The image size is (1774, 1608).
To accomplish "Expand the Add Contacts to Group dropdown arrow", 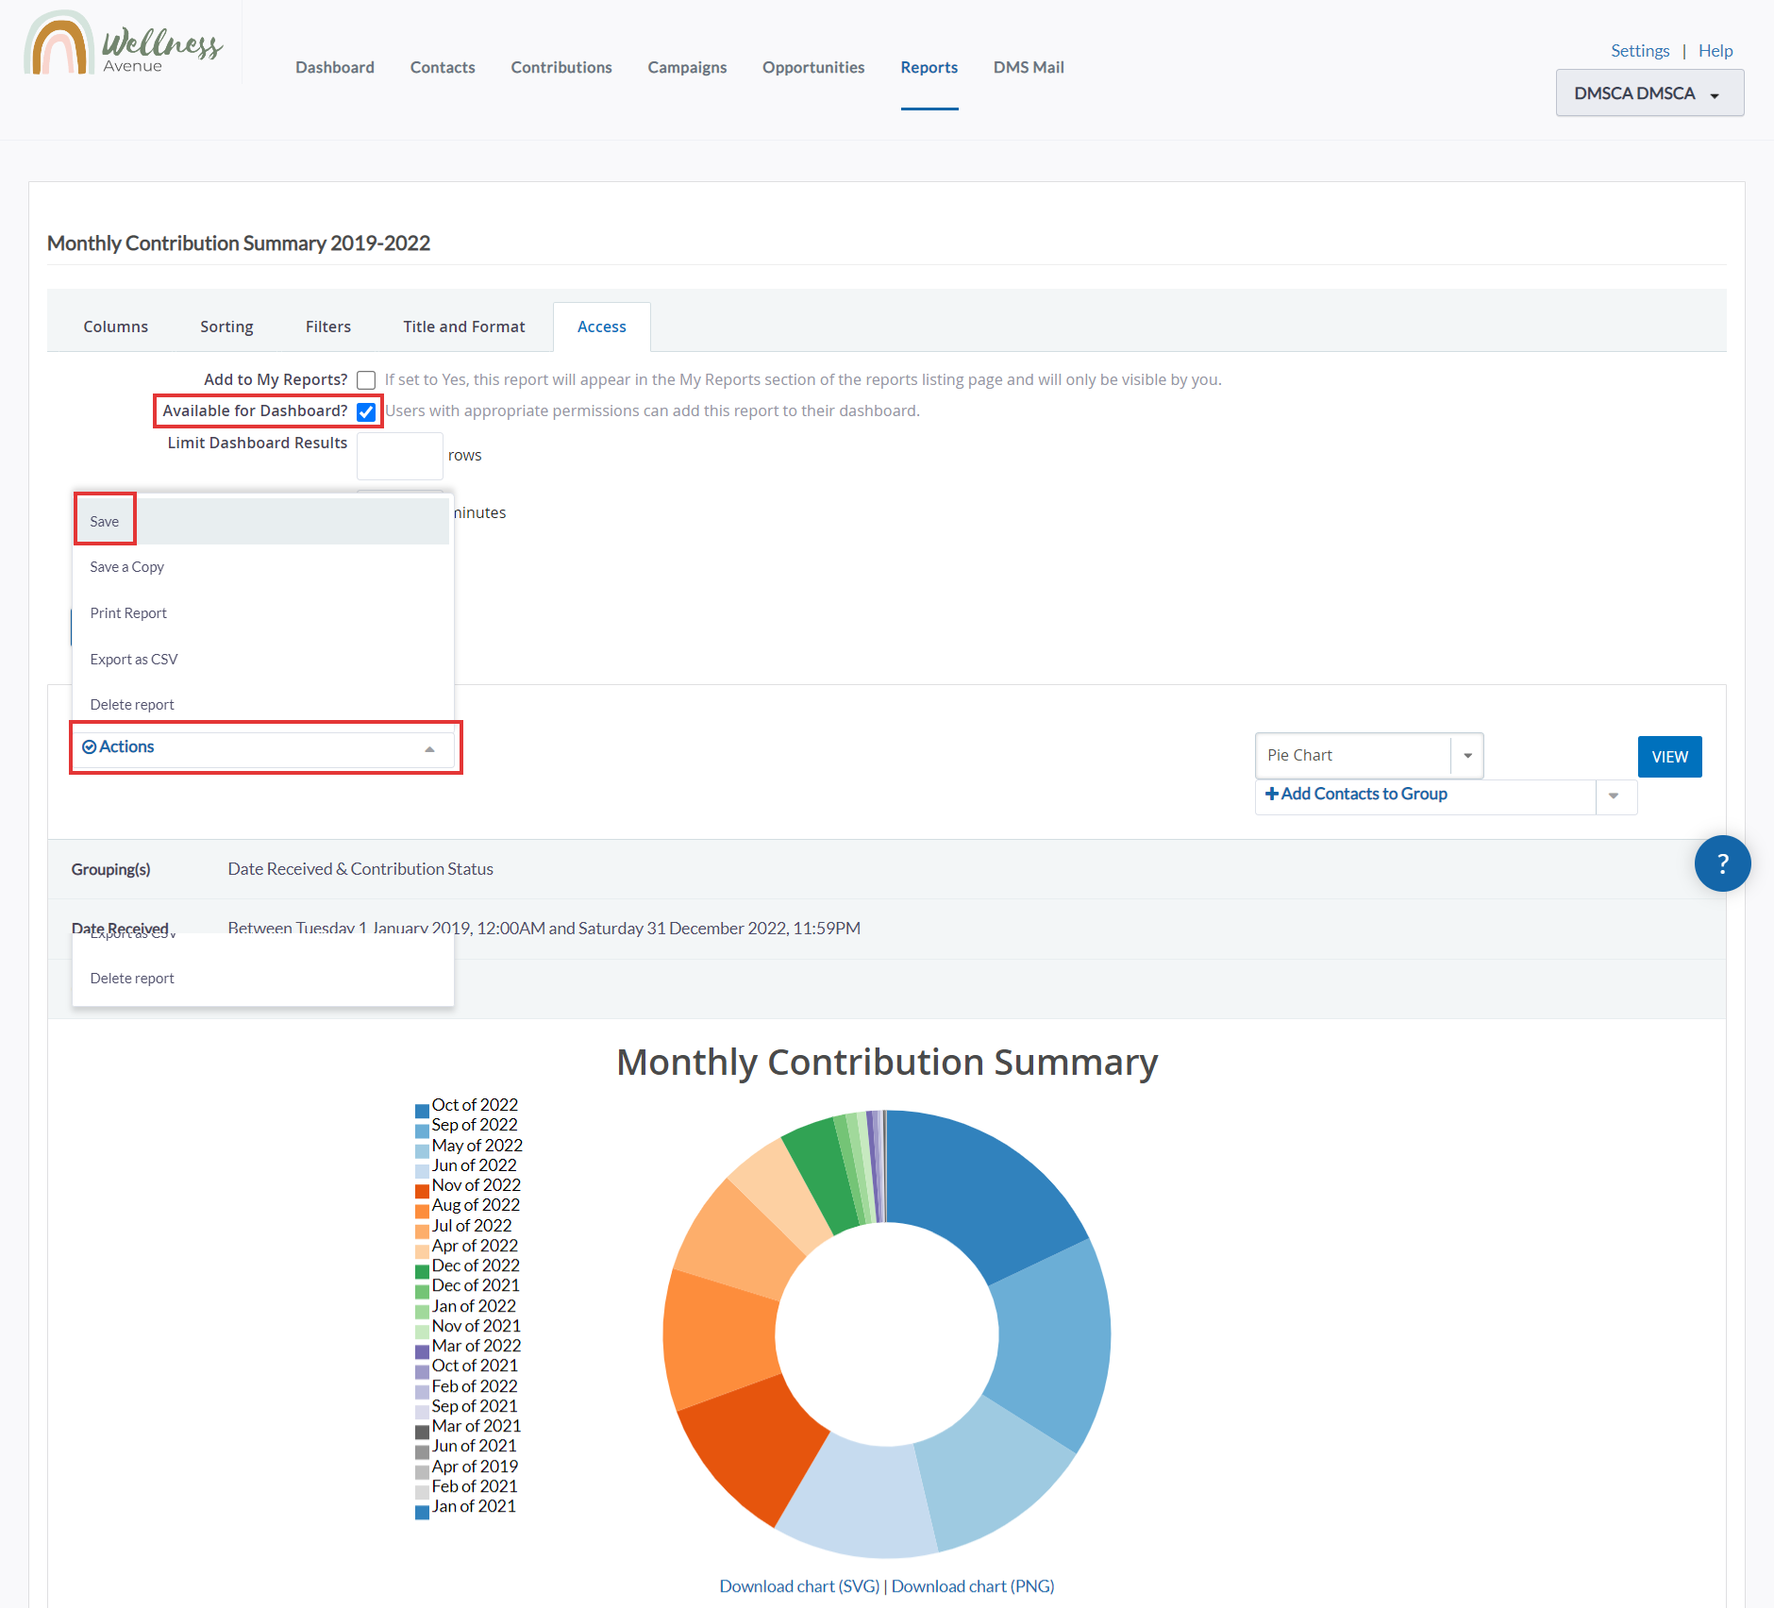I will 1615,796.
